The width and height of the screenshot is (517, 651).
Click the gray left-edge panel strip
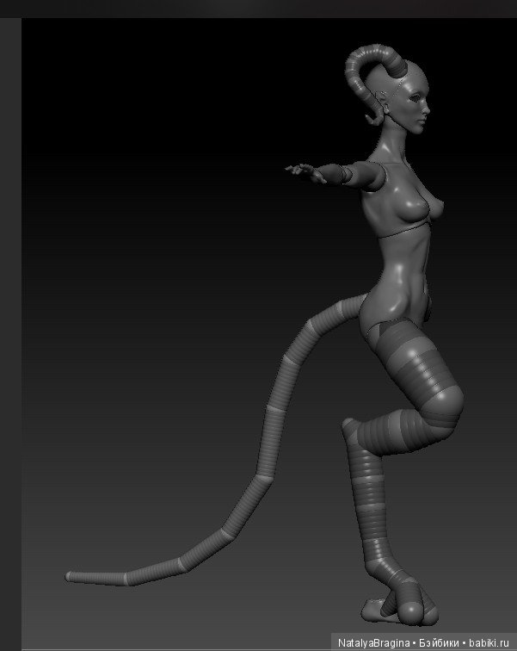[10, 327]
